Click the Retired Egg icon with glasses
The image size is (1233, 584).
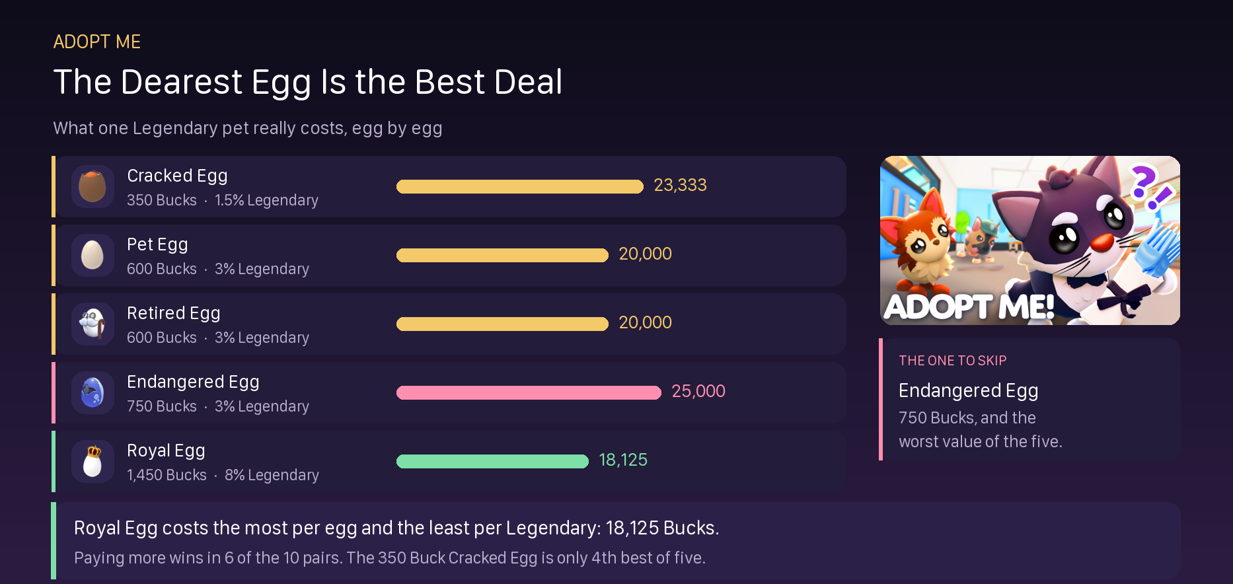93,324
